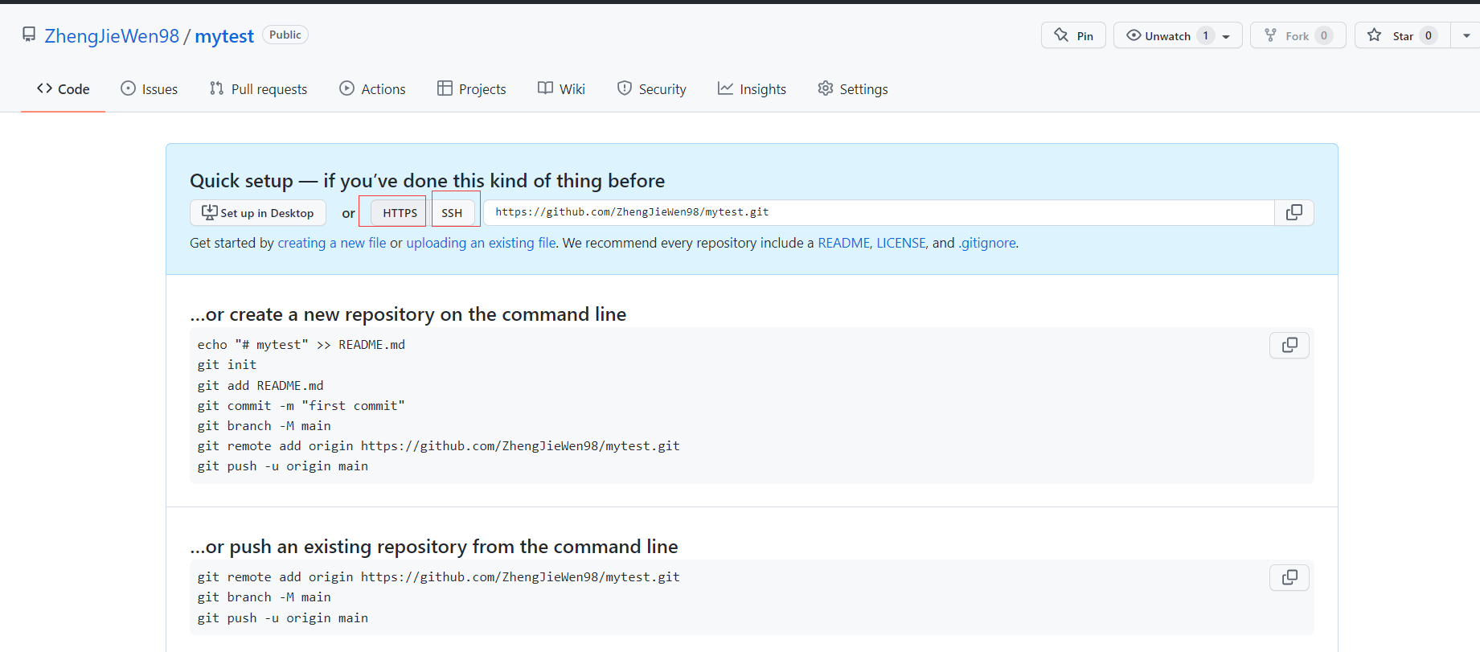Image resolution: width=1480 pixels, height=652 pixels.
Task: Click the watch count badge showing 1
Action: 1205,35
